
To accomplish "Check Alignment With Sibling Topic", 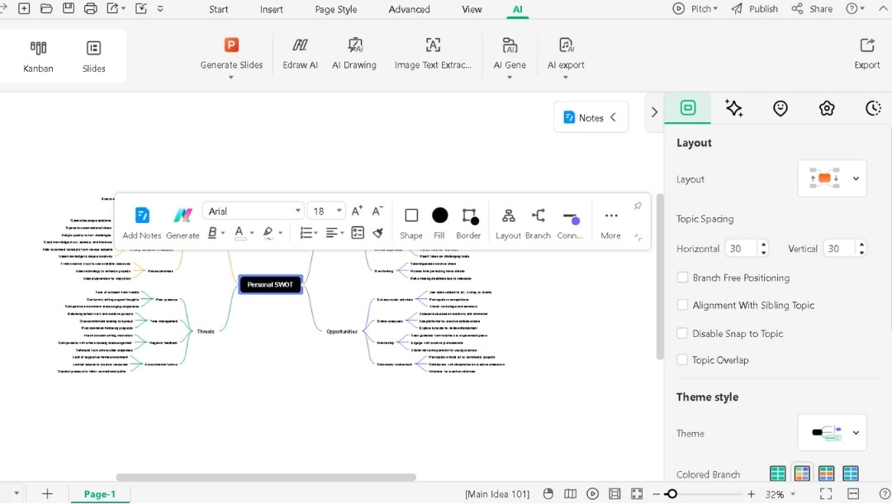I will pos(682,305).
